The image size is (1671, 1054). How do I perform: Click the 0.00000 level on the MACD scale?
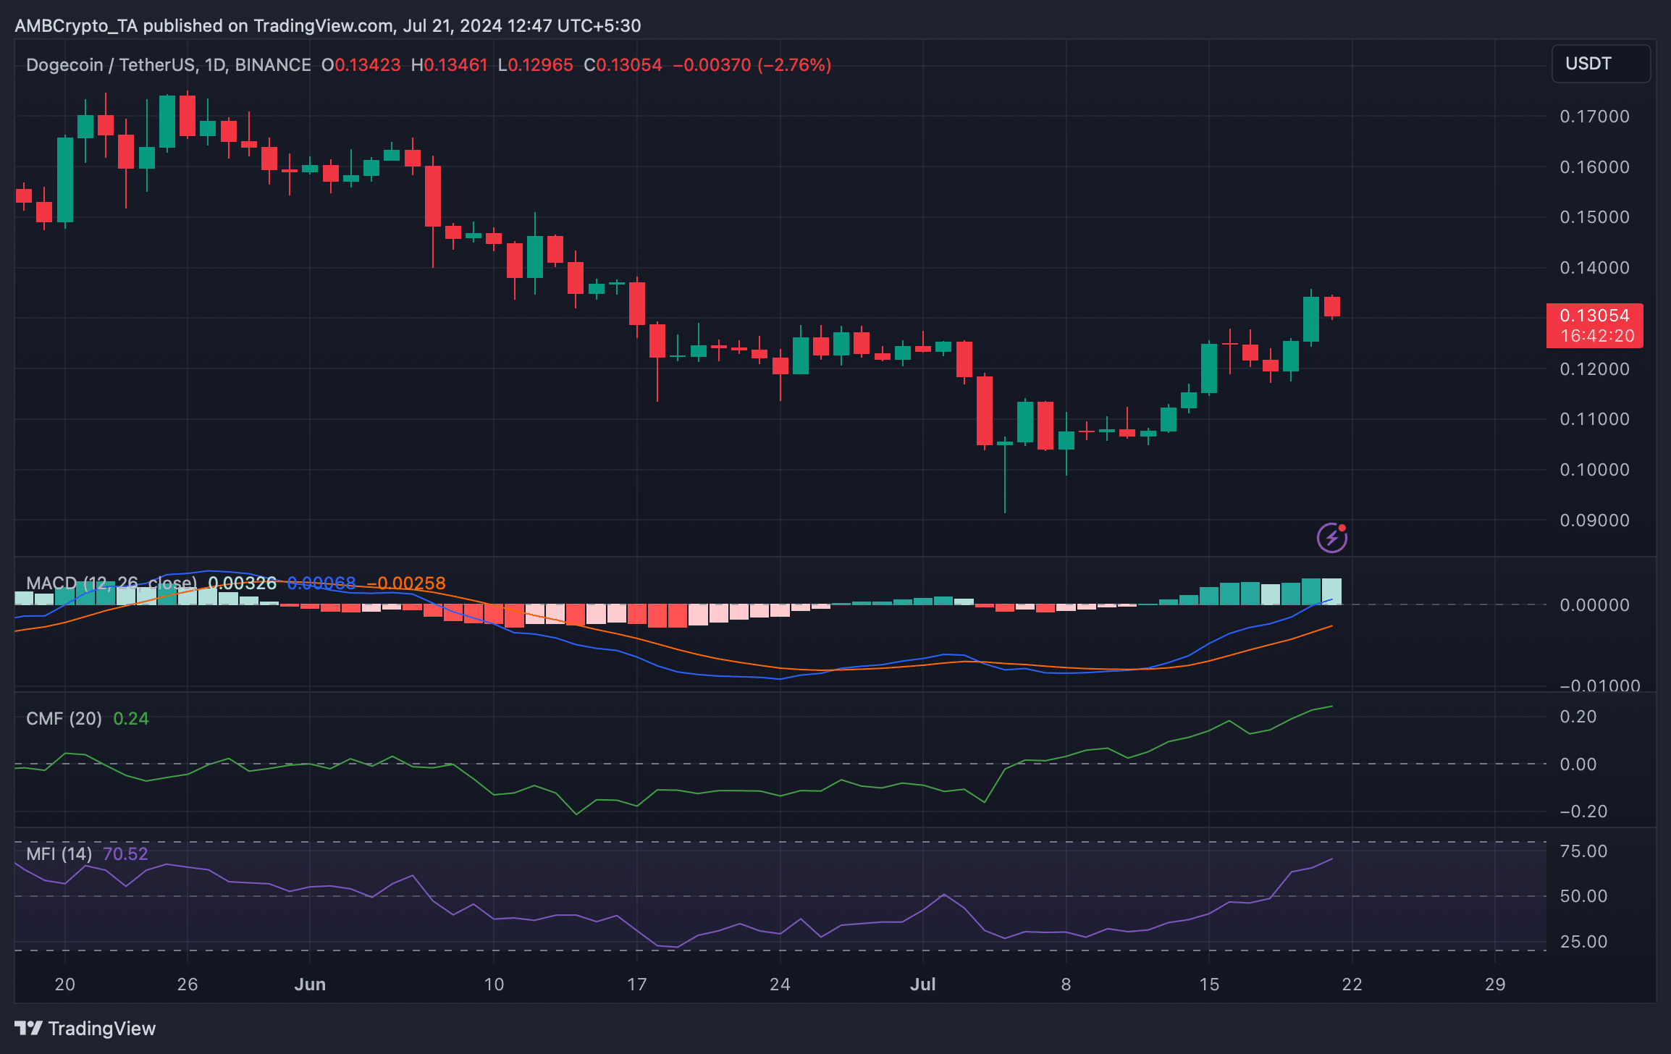coord(1594,605)
